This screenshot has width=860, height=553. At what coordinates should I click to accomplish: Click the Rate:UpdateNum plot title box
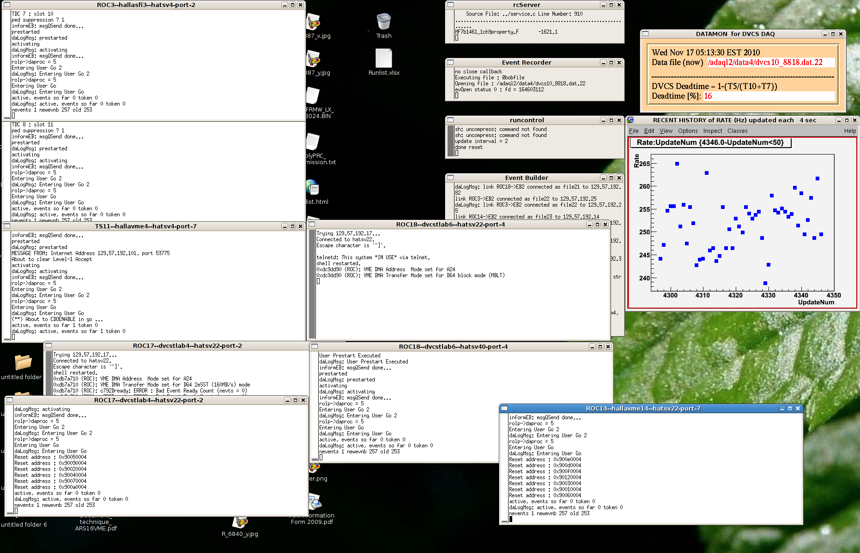pos(710,143)
